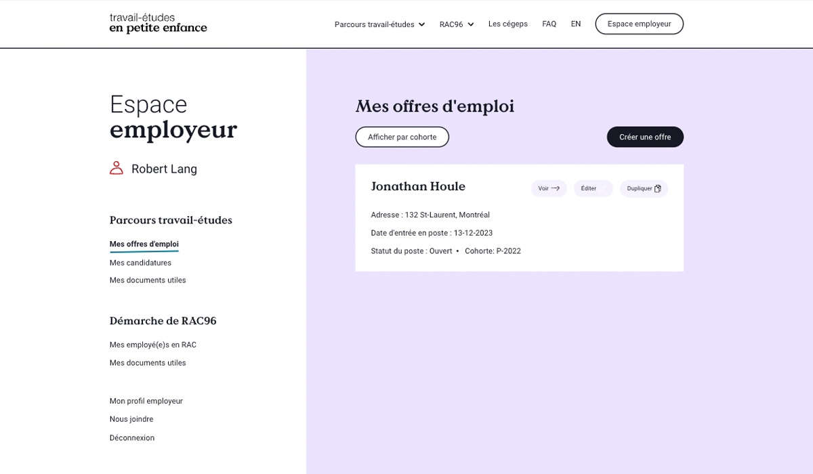Viewport: 813px width, 474px height.
Task: Click the arrow icon in Voir button
Action: (556, 188)
